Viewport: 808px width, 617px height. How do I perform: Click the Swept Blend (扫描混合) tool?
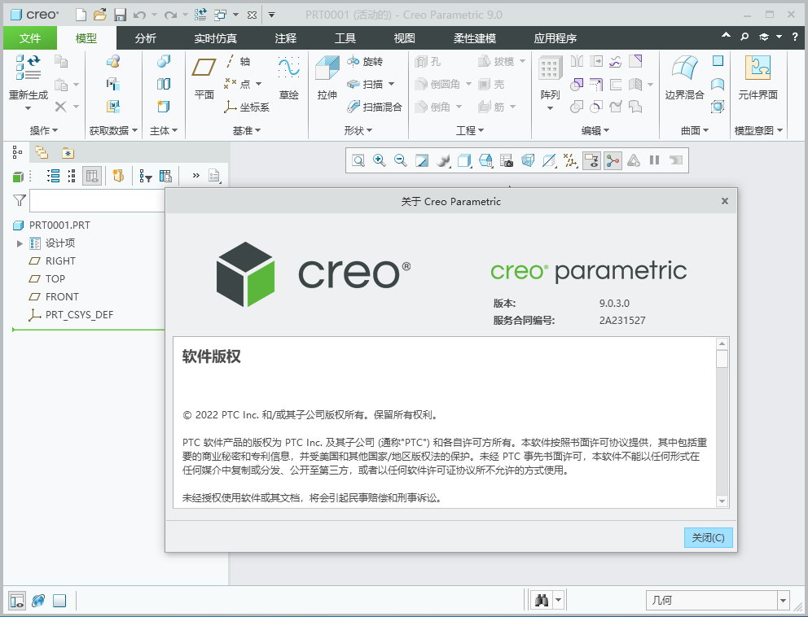(374, 107)
